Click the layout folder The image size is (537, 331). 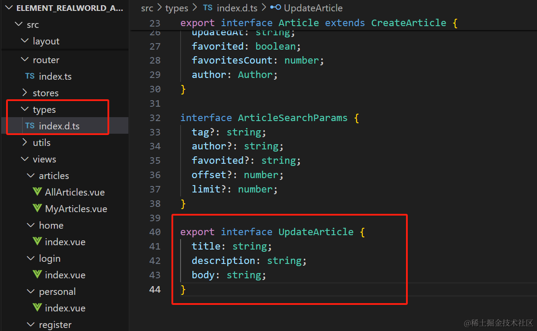(46, 41)
